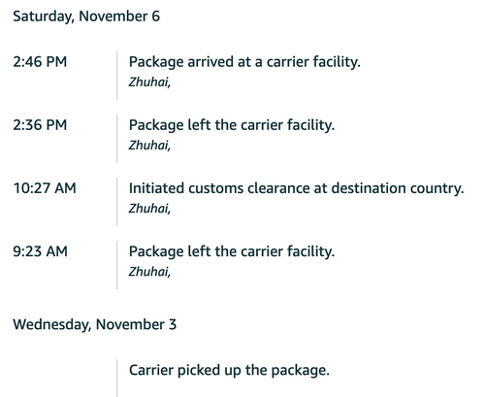This screenshot has height=397, width=485.
Task: Click Zhuhai under the package arrived entry
Action: [x=149, y=83]
